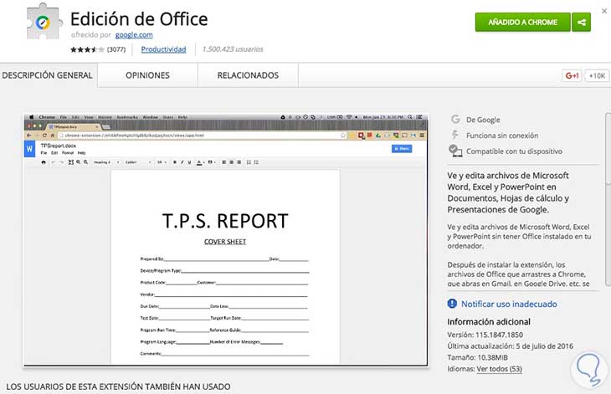Click the +10K count bubble

click(x=597, y=75)
